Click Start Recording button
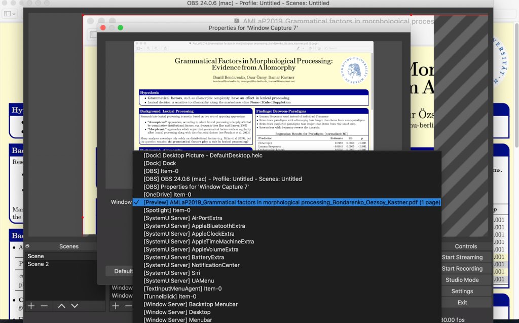Image resolution: width=519 pixels, height=323 pixels. click(x=466, y=269)
